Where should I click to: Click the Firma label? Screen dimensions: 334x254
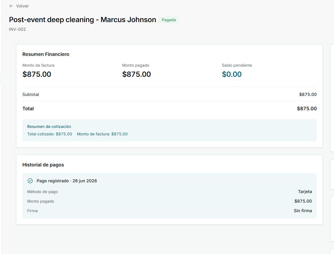click(33, 211)
